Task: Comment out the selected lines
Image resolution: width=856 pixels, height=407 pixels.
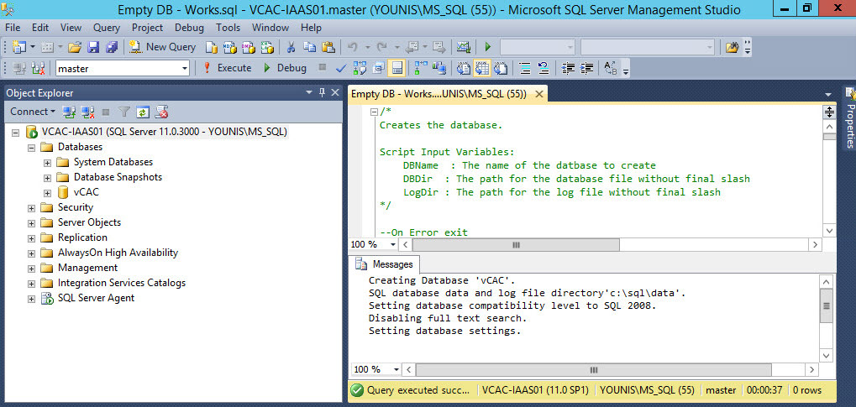Action: click(523, 68)
